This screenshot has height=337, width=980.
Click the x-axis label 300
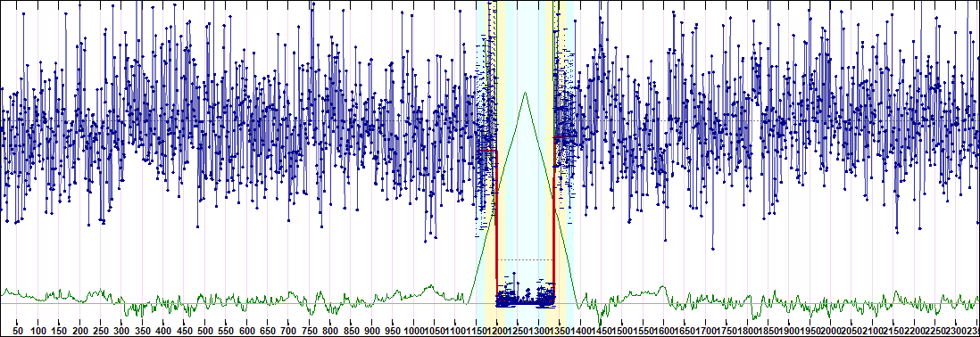pyautogui.click(x=122, y=331)
